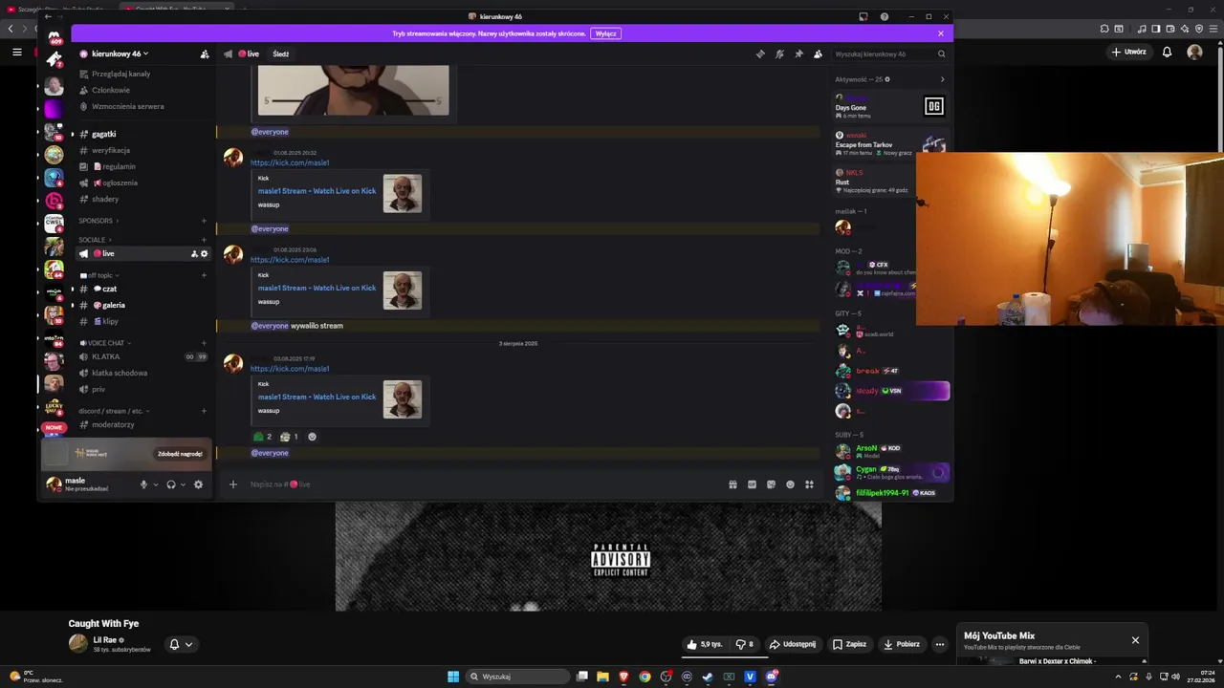This screenshot has width=1224, height=688.
Task: Click Wyłącz in streamer mode banner
Action: click(x=605, y=33)
